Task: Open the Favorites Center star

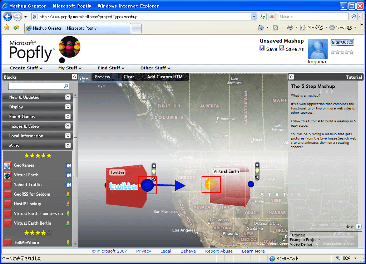Action: (x=7, y=28)
